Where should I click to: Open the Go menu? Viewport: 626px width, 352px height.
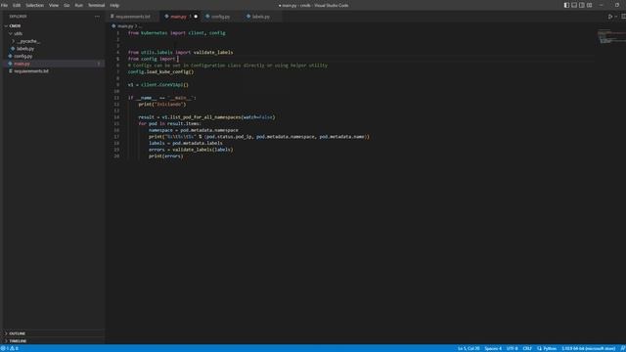pos(67,6)
